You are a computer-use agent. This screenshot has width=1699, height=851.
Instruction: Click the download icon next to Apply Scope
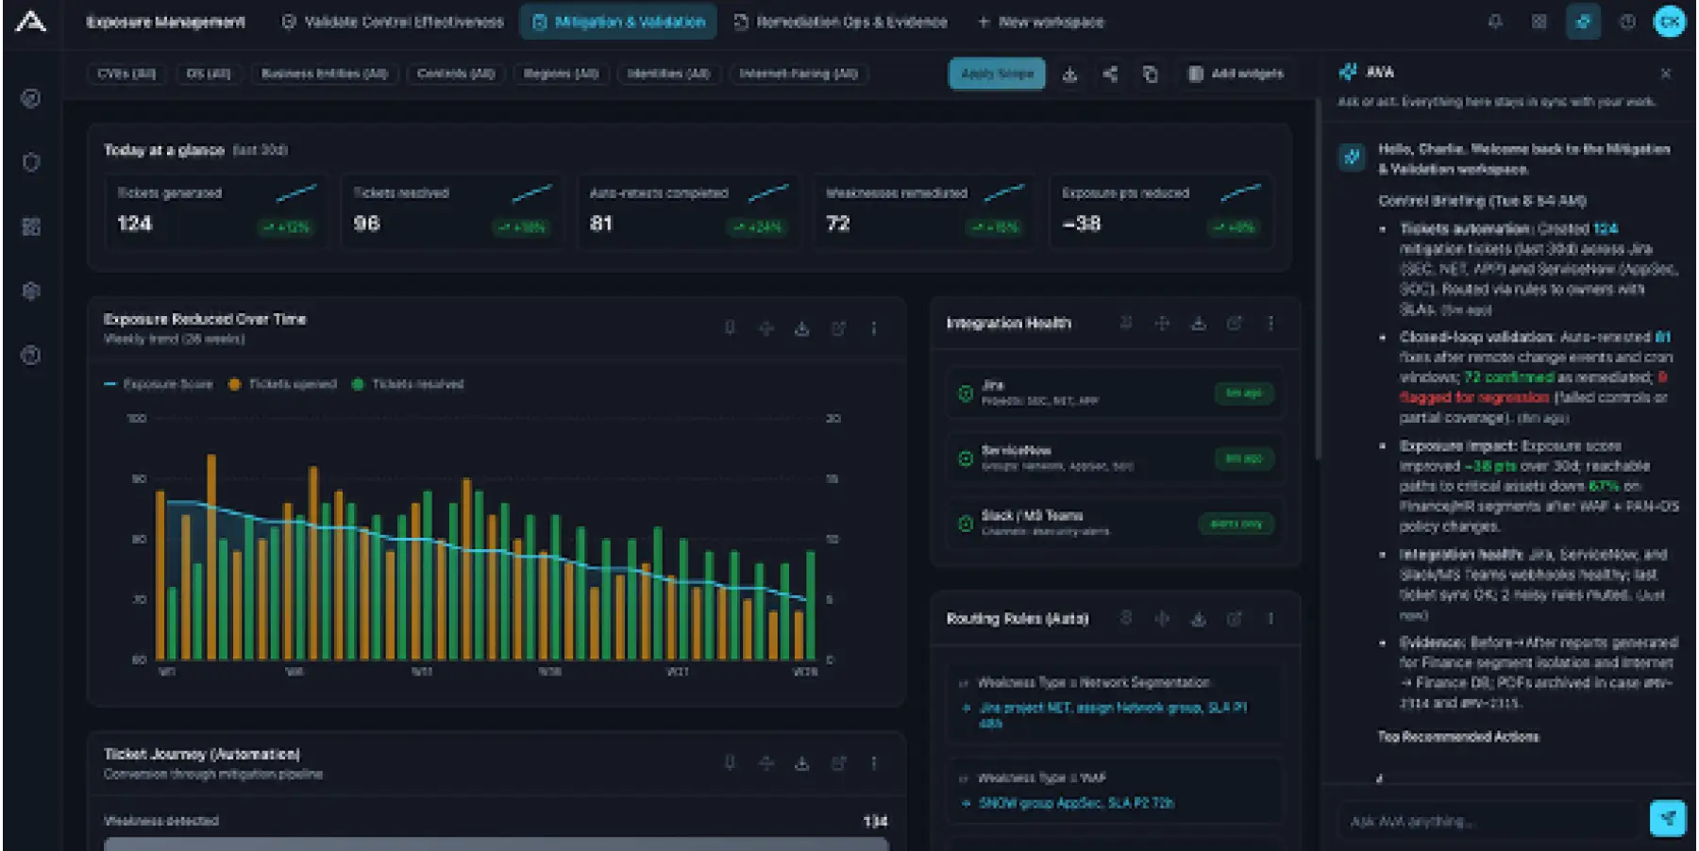1069,74
